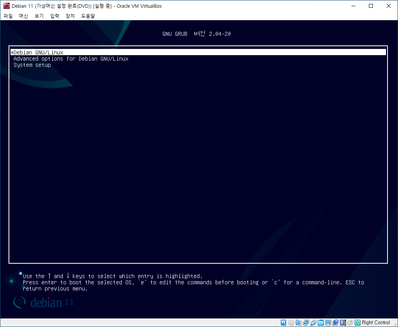Viewport: 398px width, 327px height.
Task: Open the 머신 menu
Action: pyautogui.click(x=24, y=16)
